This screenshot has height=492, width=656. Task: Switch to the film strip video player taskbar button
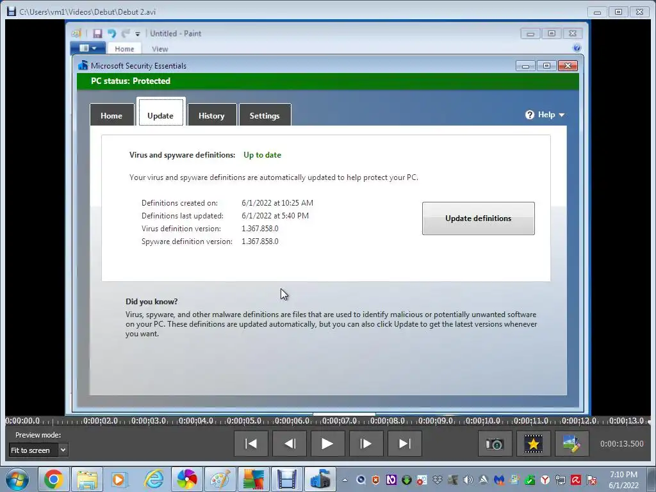tap(287, 479)
